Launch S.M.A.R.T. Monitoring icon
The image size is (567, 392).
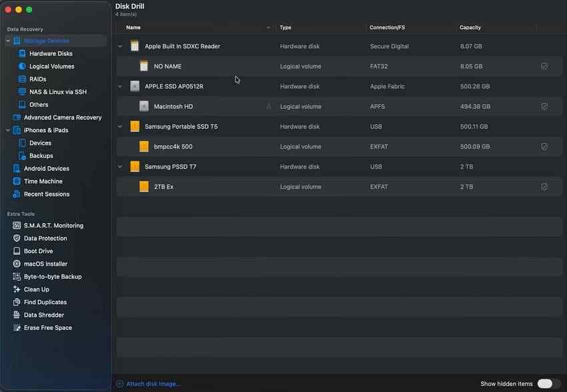pyautogui.click(x=17, y=225)
